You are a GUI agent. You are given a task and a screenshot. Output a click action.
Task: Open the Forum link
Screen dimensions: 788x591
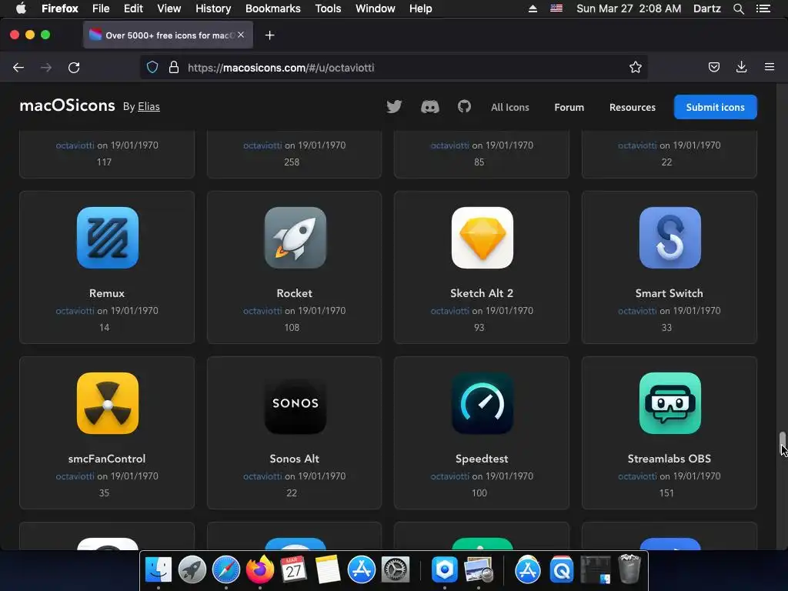click(569, 107)
